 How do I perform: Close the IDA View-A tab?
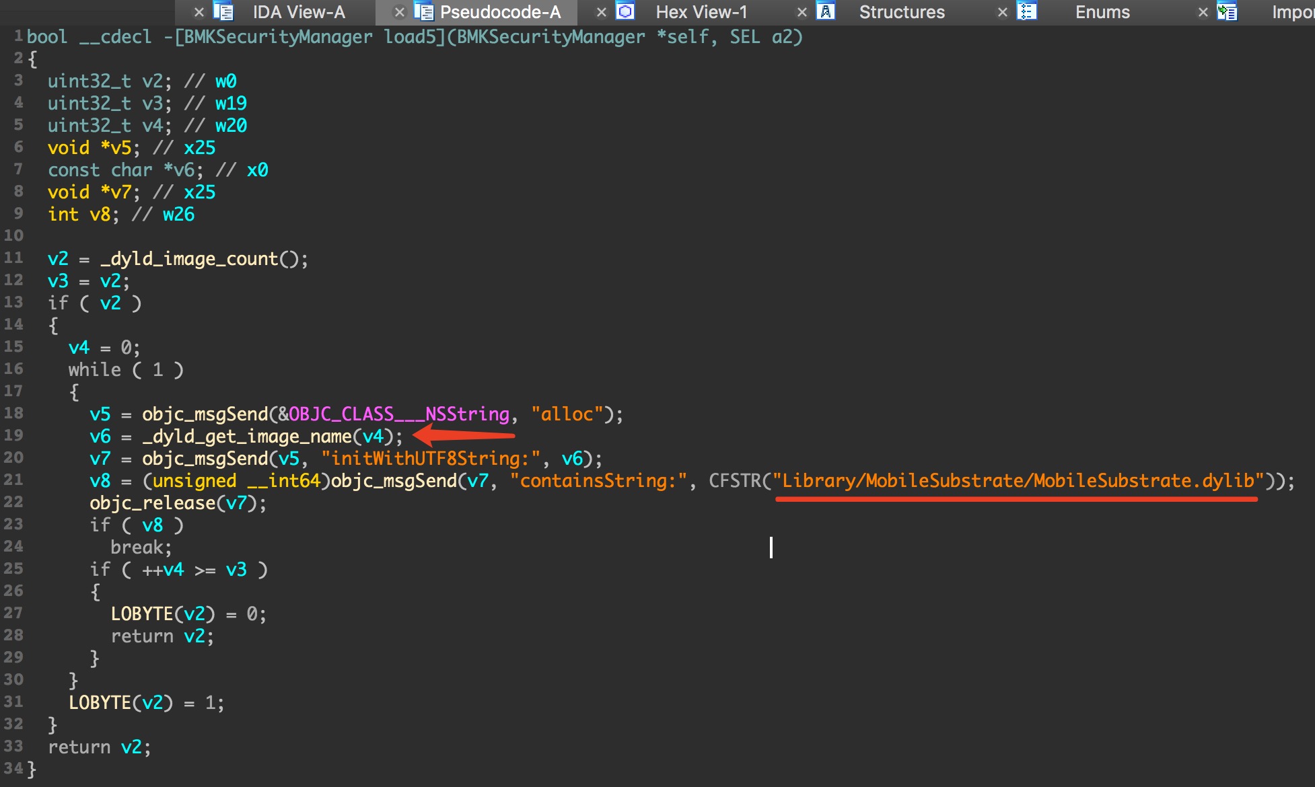tap(199, 12)
